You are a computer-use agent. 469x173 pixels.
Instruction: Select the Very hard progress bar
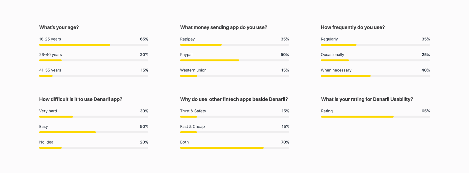point(94,117)
